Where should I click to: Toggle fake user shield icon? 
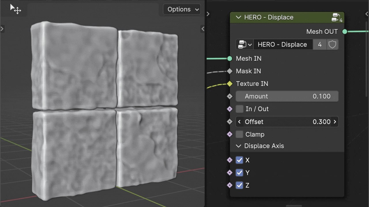click(x=332, y=45)
